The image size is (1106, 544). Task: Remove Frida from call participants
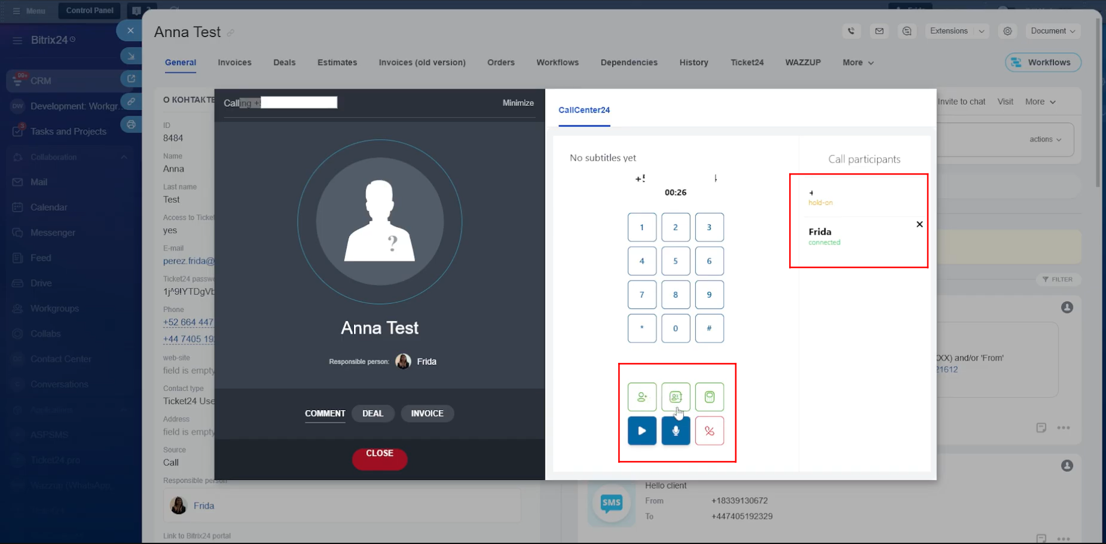coord(919,225)
